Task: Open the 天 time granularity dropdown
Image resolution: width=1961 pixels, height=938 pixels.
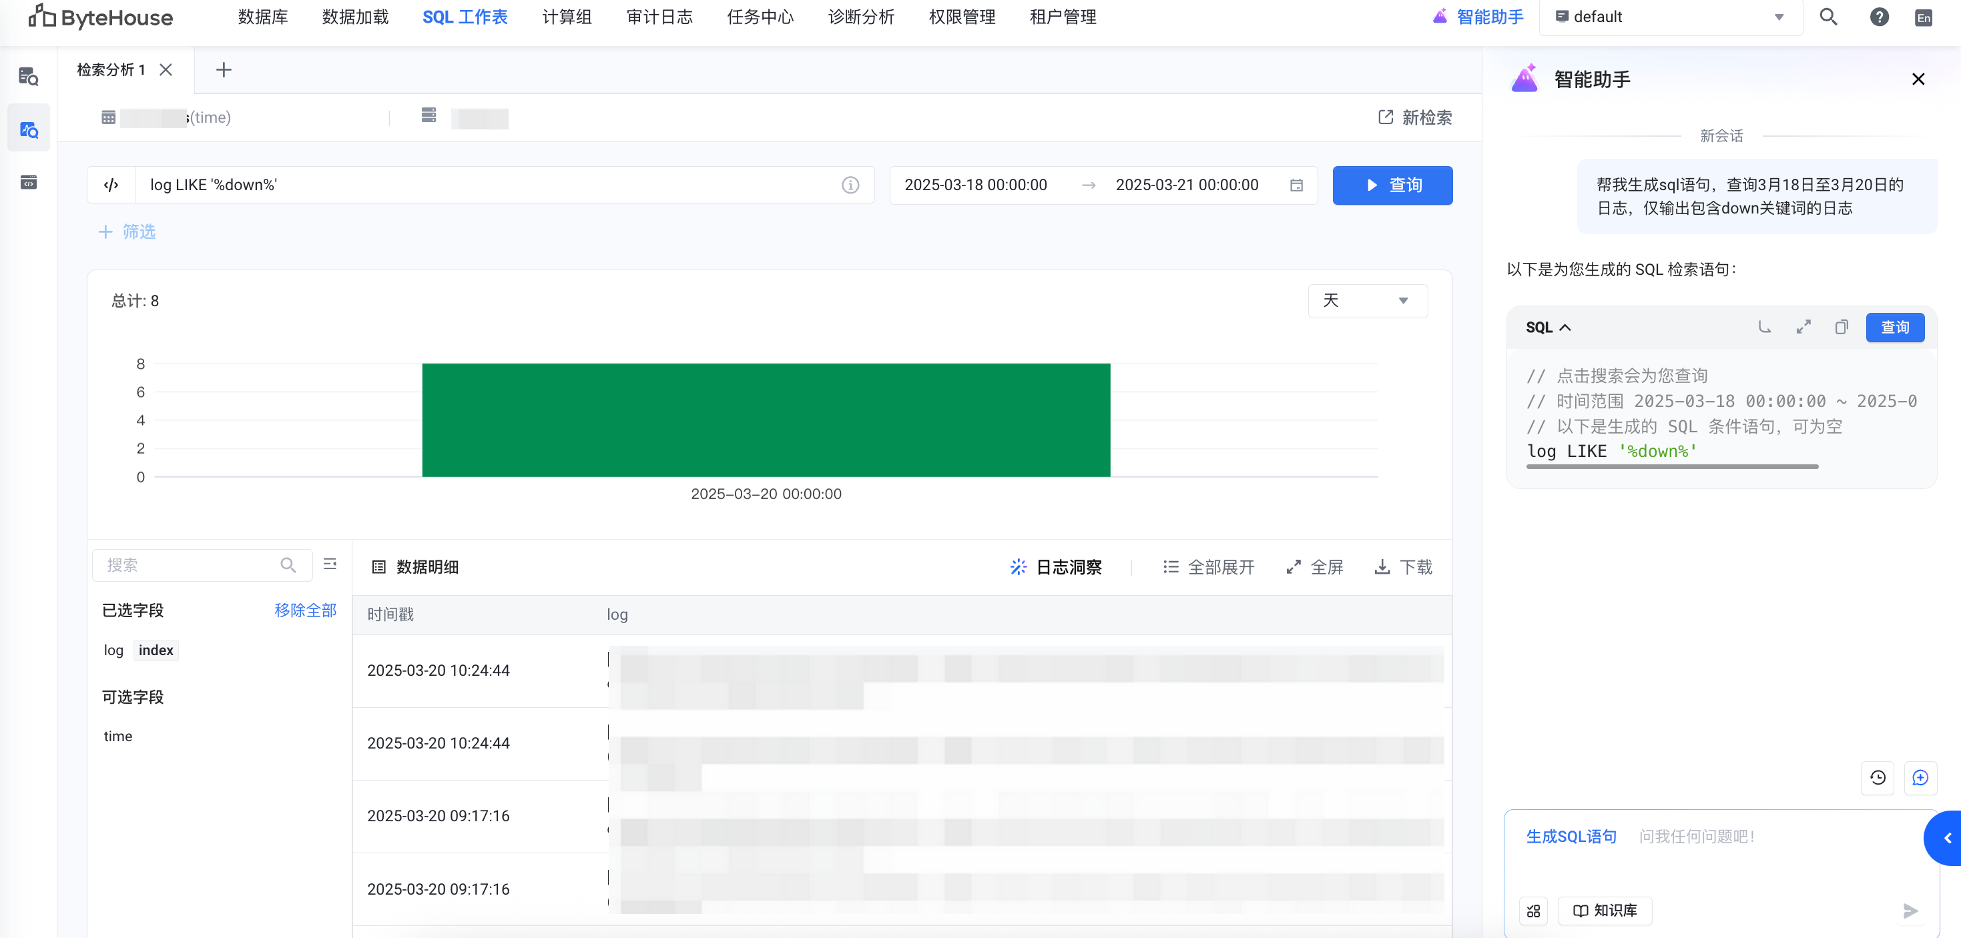Action: pos(1367,300)
